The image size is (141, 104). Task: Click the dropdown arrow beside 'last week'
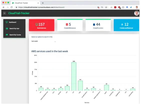[55, 42]
